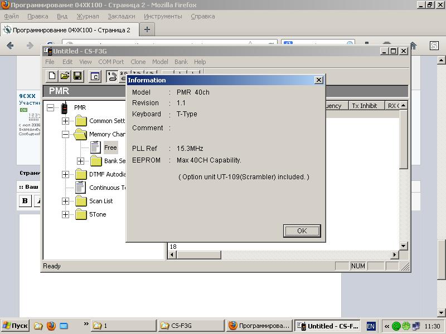Click the Bank Setting folder icon

tap(96, 161)
